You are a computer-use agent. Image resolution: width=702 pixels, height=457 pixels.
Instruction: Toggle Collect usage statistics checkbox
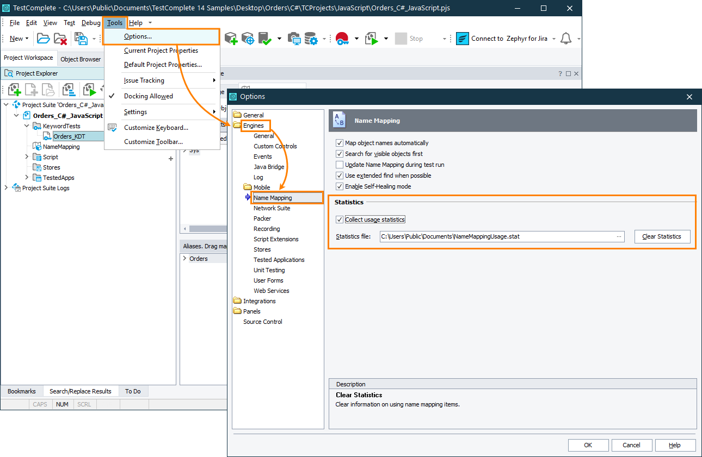coord(340,220)
